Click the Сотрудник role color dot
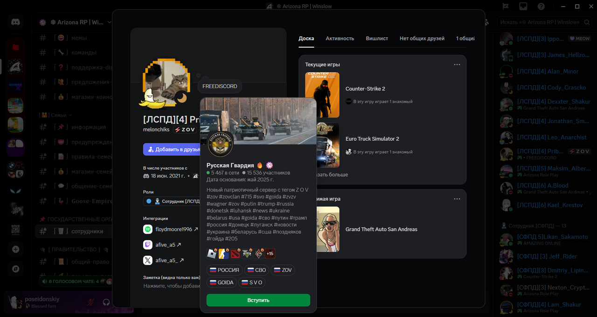 pyautogui.click(x=149, y=201)
